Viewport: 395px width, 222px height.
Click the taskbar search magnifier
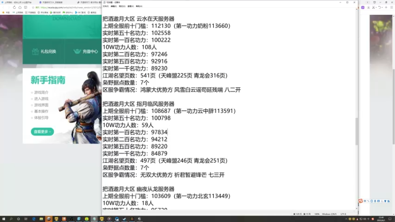point(11,219)
